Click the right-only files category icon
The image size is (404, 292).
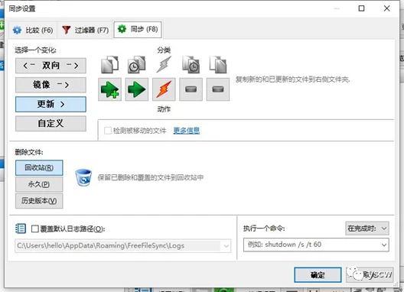218,64
